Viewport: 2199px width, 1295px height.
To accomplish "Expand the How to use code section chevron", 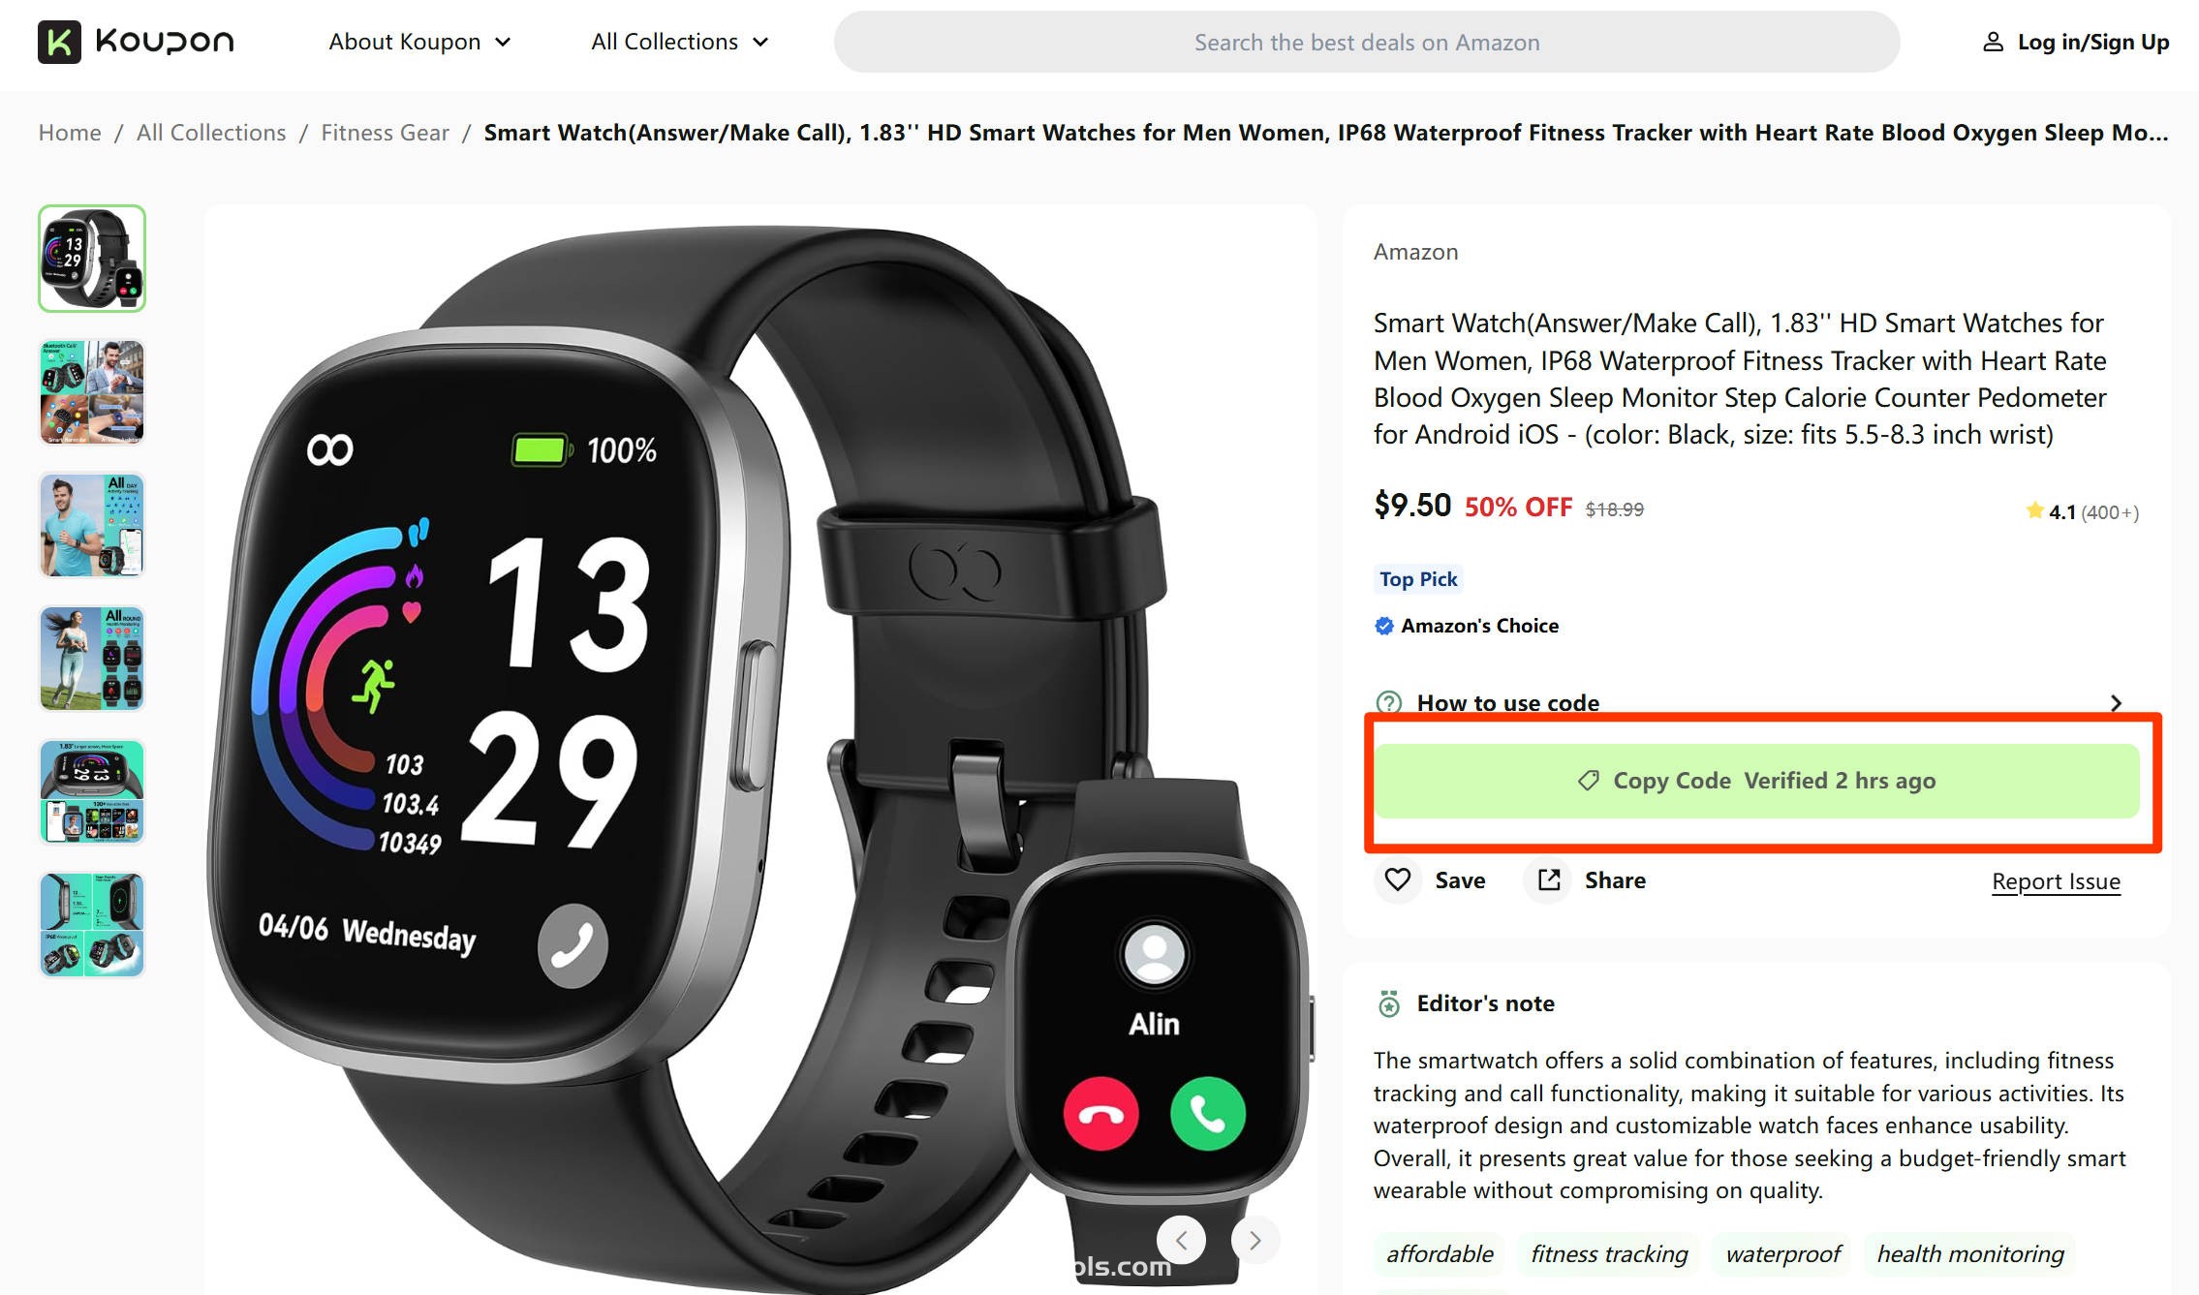I will 2116,703.
